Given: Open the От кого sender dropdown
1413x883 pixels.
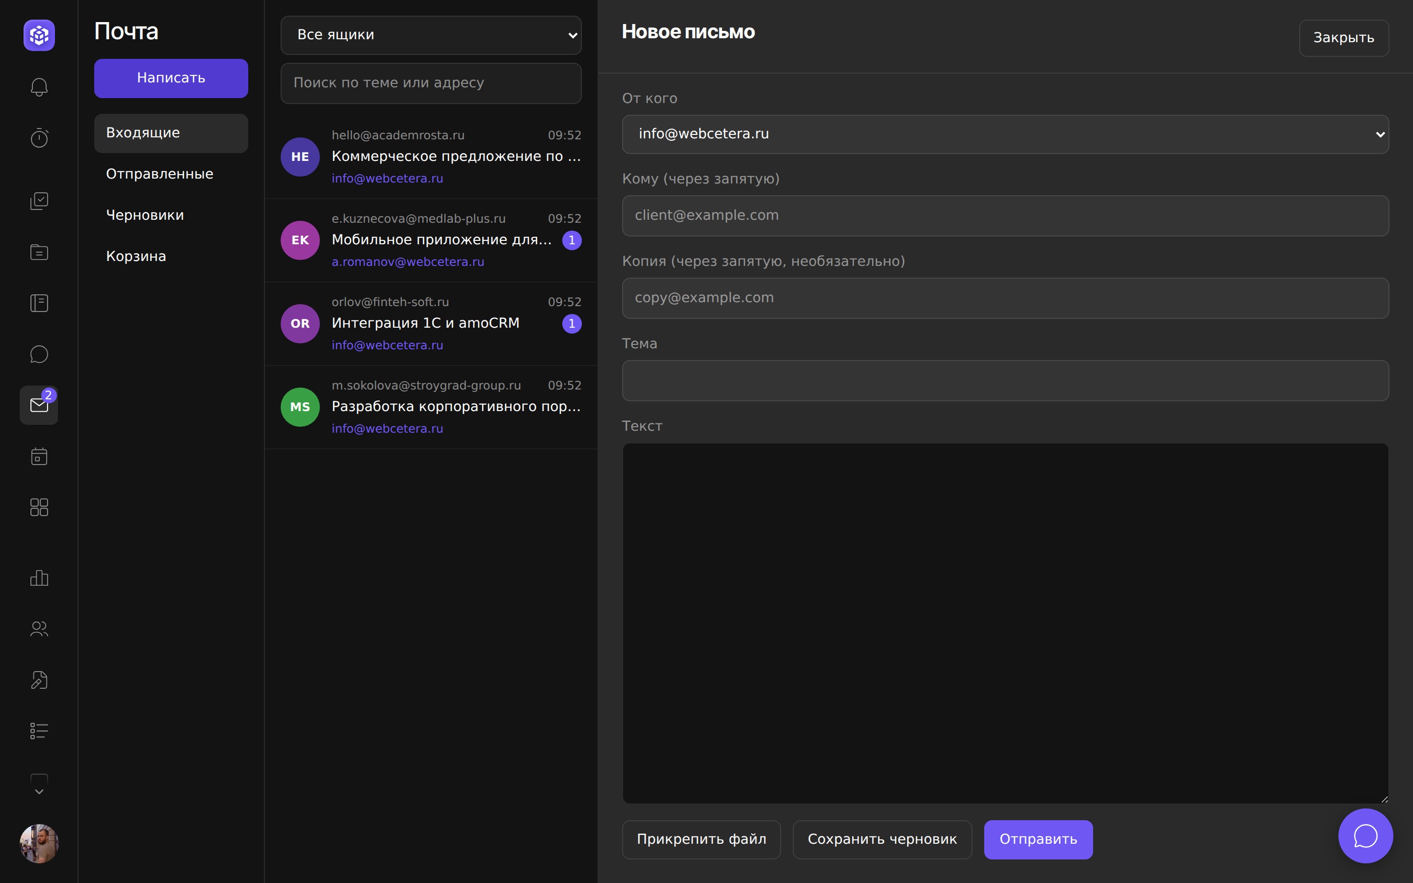Looking at the screenshot, I should (x=1005, y=134).
